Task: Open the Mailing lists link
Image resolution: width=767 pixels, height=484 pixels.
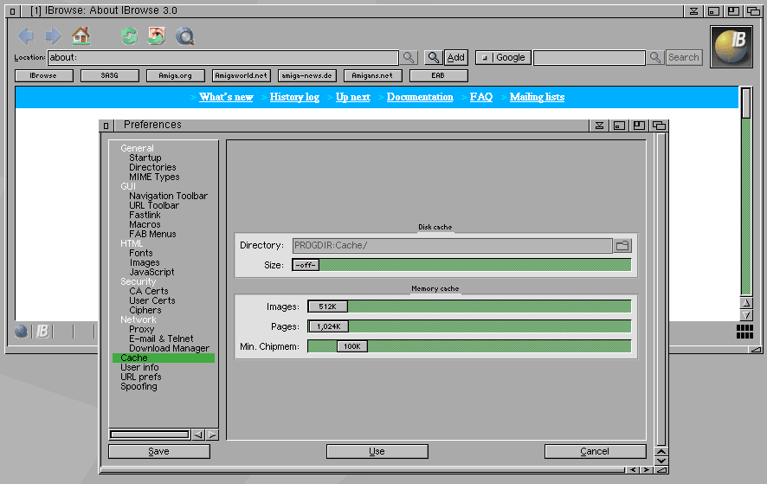Action: [x=537, y=97]
